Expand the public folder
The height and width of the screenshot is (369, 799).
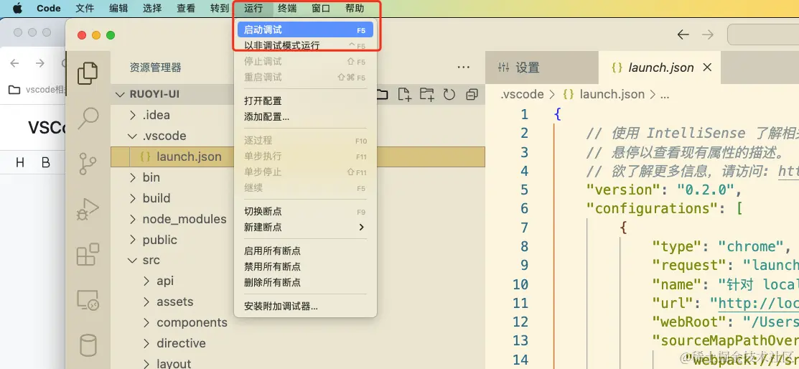133,240
